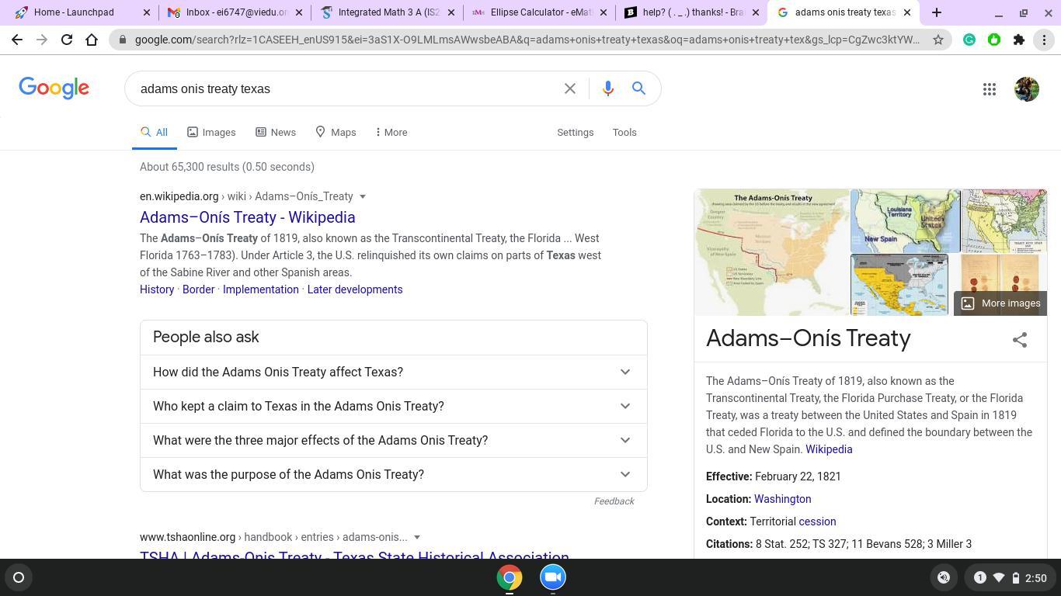Submit the search with the magnifier button
Screen dimensions: 1061x596
tap(638, 88)
